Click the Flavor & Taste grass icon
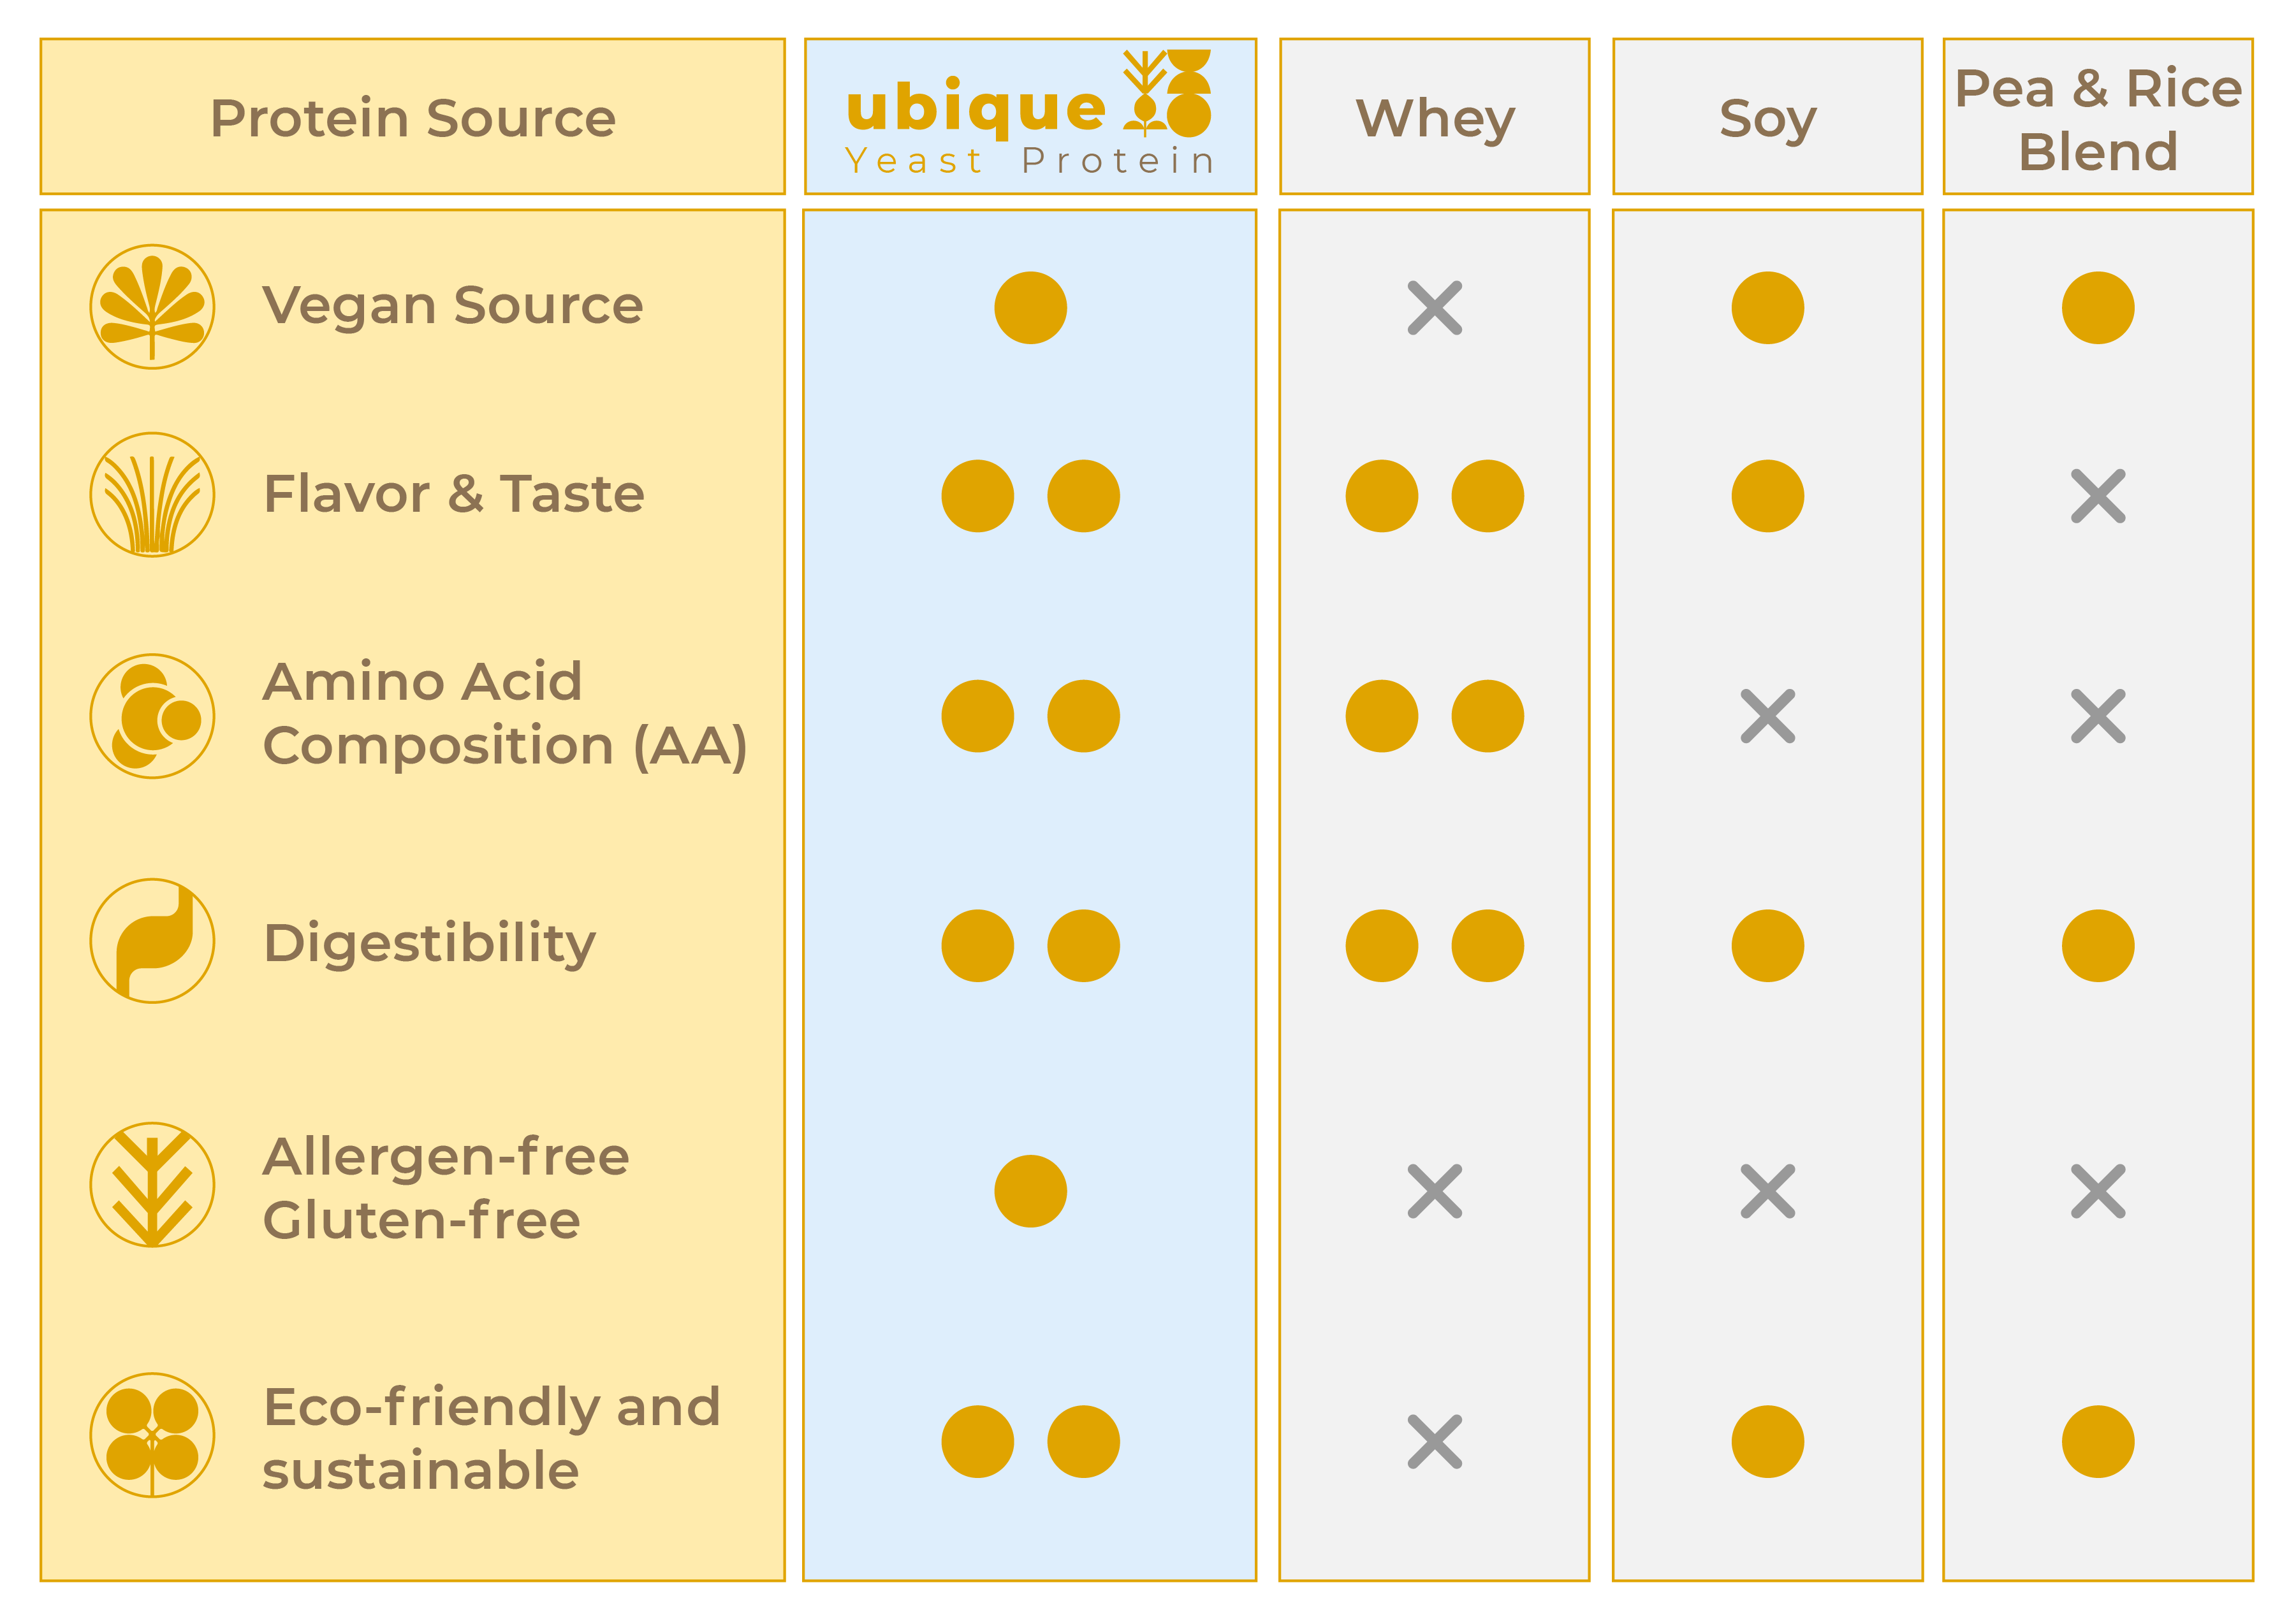2296x1615 pixels. [x=152, y=495]
